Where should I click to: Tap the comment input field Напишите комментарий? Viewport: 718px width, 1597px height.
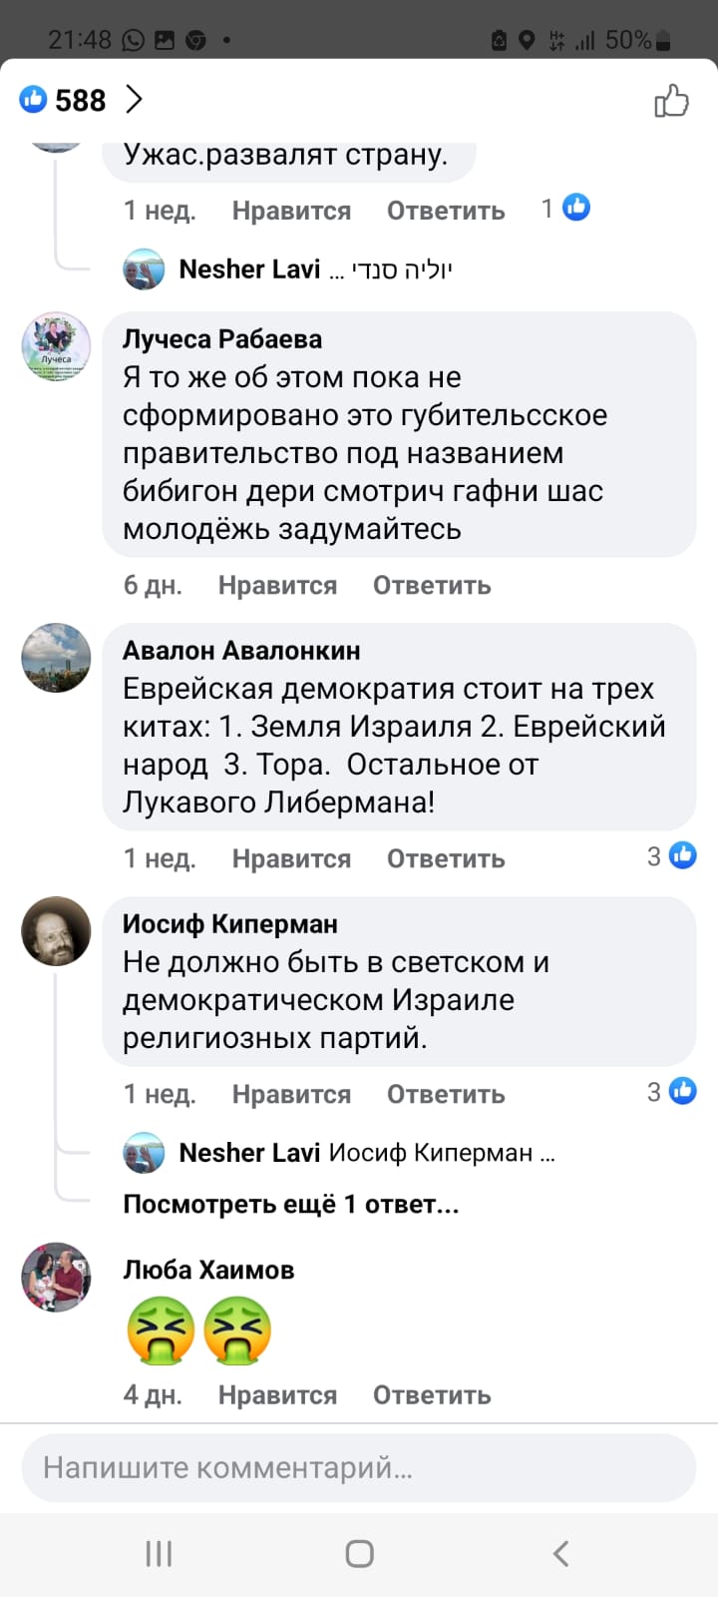358,1467
